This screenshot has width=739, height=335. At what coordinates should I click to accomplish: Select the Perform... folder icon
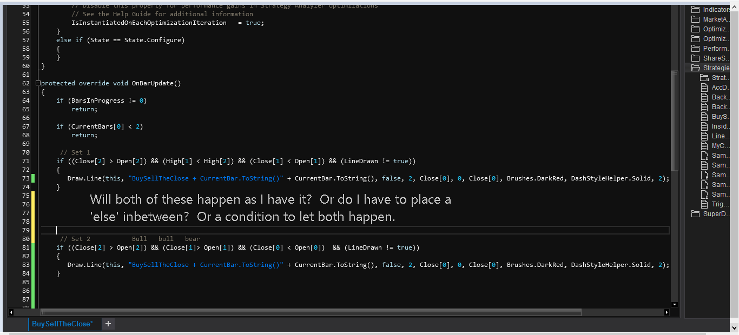point(695,49)
